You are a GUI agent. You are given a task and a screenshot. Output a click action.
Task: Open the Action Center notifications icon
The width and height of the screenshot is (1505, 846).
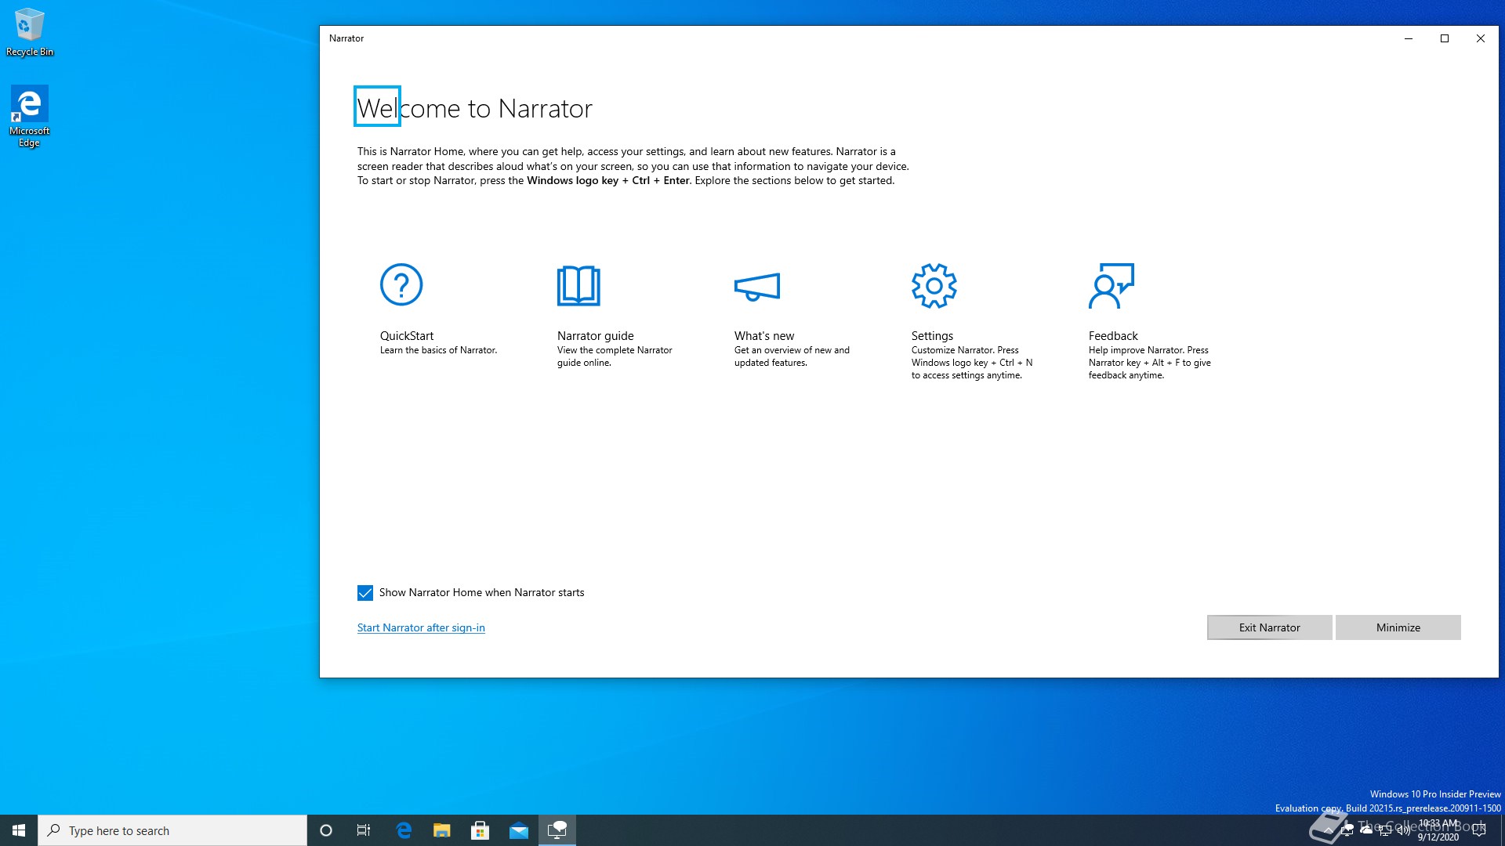(1479, 830)
